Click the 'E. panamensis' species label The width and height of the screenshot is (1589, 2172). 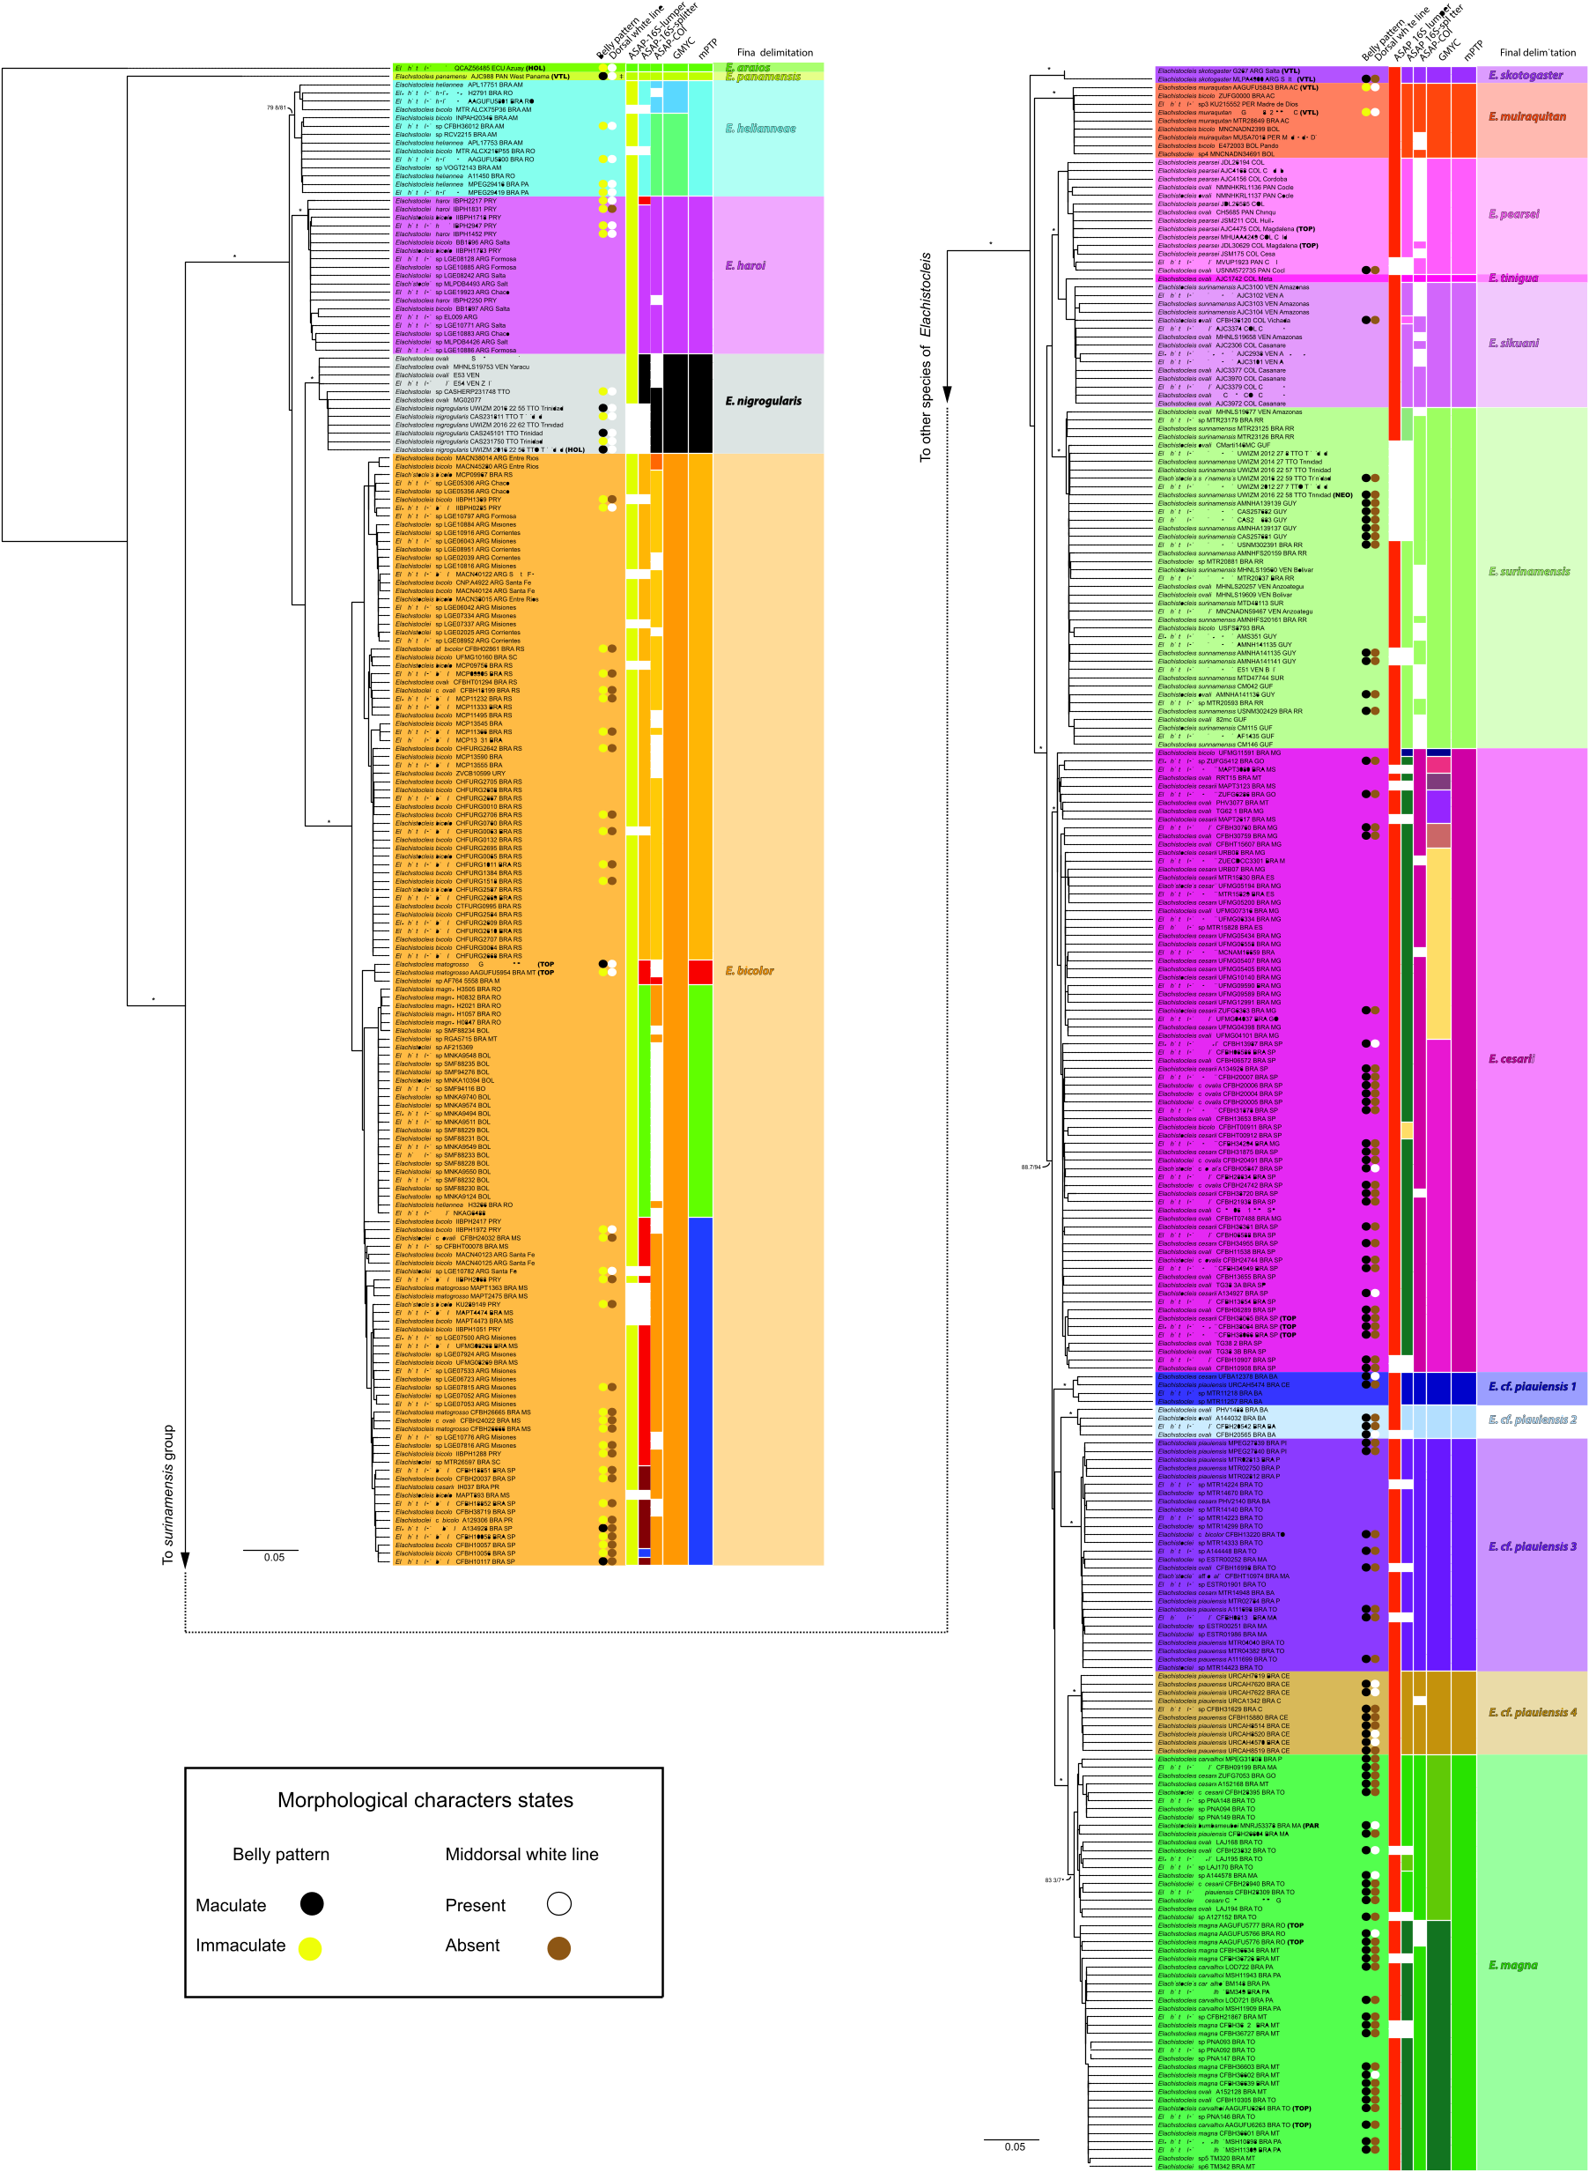tap(763, 76)
